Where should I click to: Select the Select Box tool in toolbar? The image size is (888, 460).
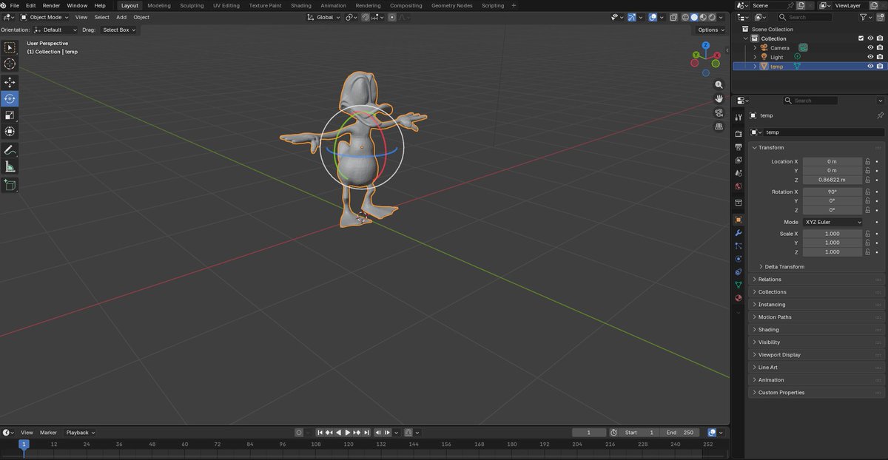pos(10,47)
